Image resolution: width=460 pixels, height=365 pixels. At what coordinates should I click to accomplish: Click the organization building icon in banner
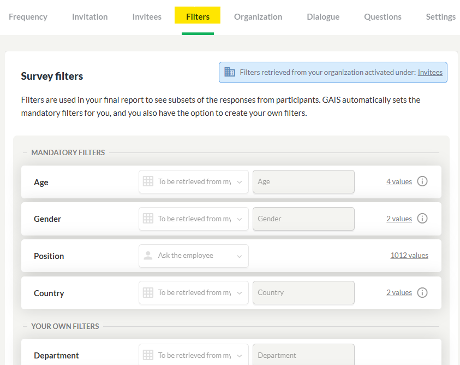229,72
